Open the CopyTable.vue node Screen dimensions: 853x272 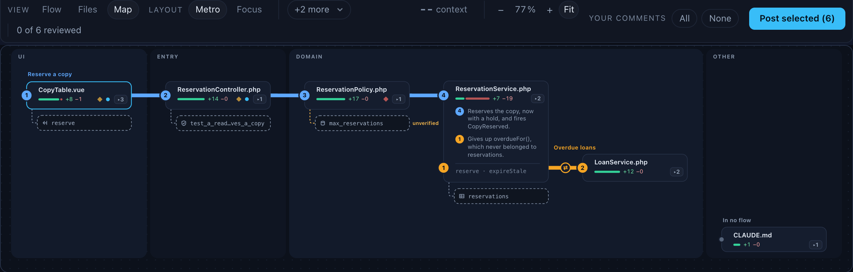[x=79, y=95]
